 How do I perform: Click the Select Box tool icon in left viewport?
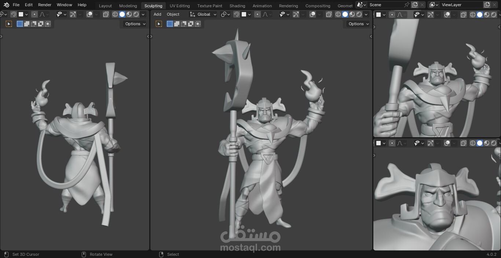[x=9, y=24]
